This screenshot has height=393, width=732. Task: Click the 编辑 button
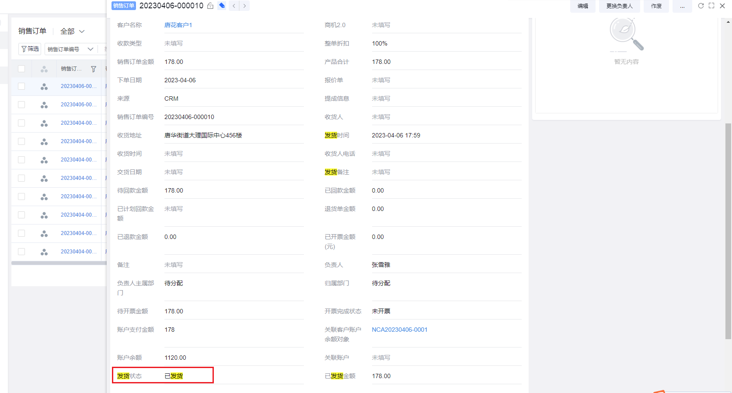(x=583, y=6)
